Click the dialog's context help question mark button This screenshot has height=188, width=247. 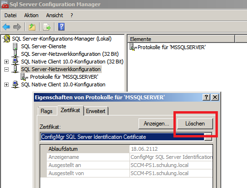click(206, 97)
